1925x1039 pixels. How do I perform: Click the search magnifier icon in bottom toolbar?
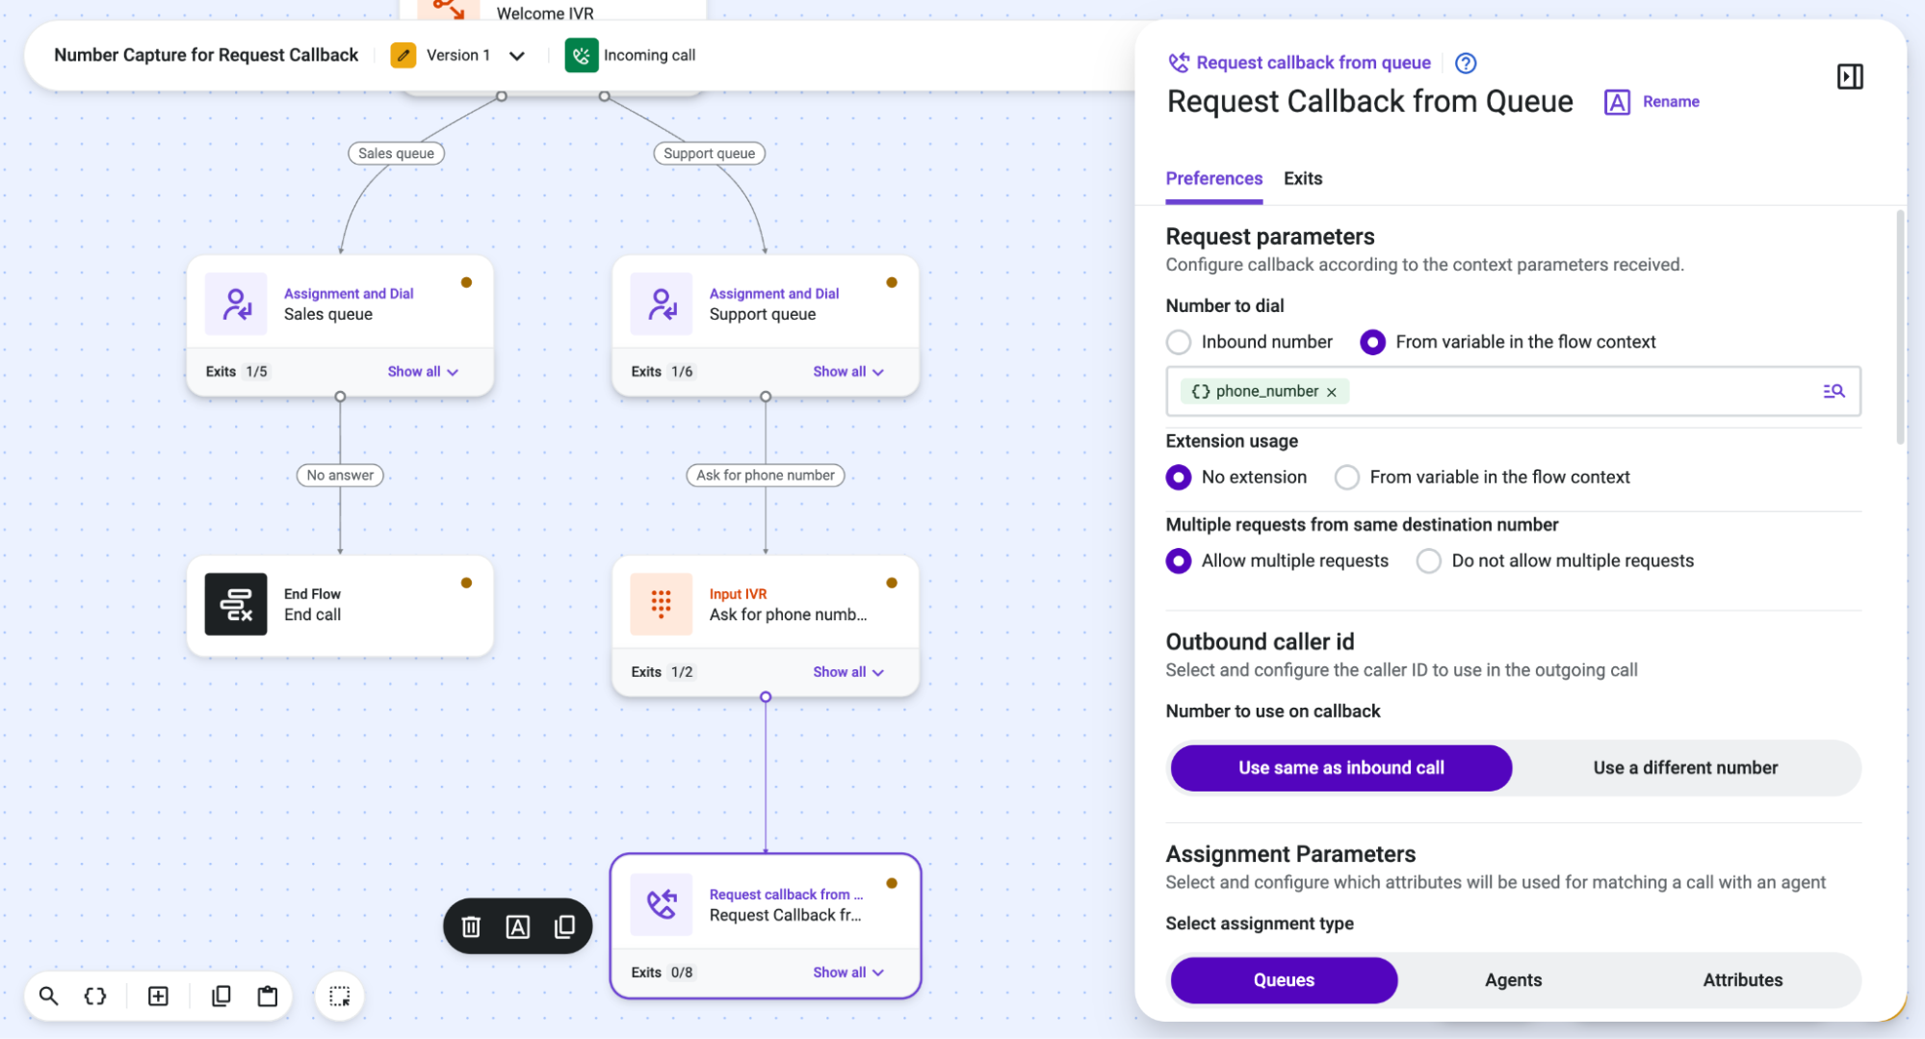click(48, 996)
